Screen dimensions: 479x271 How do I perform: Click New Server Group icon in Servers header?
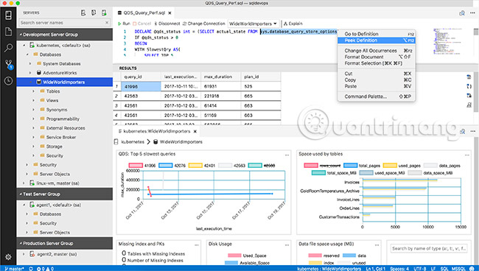pos(94,13)
